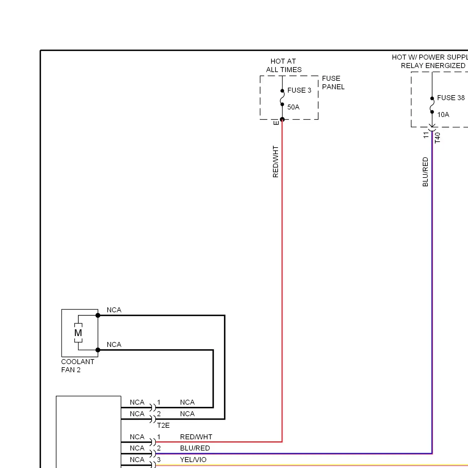Screen dimensions: 468x468
Task: Select the 50A fuse rating
Action: coord(293,107)
